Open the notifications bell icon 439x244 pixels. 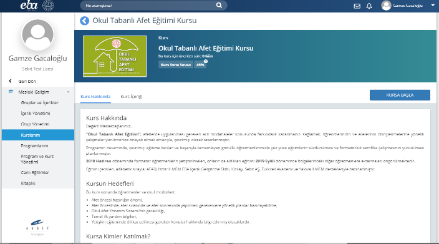[369, 6]
